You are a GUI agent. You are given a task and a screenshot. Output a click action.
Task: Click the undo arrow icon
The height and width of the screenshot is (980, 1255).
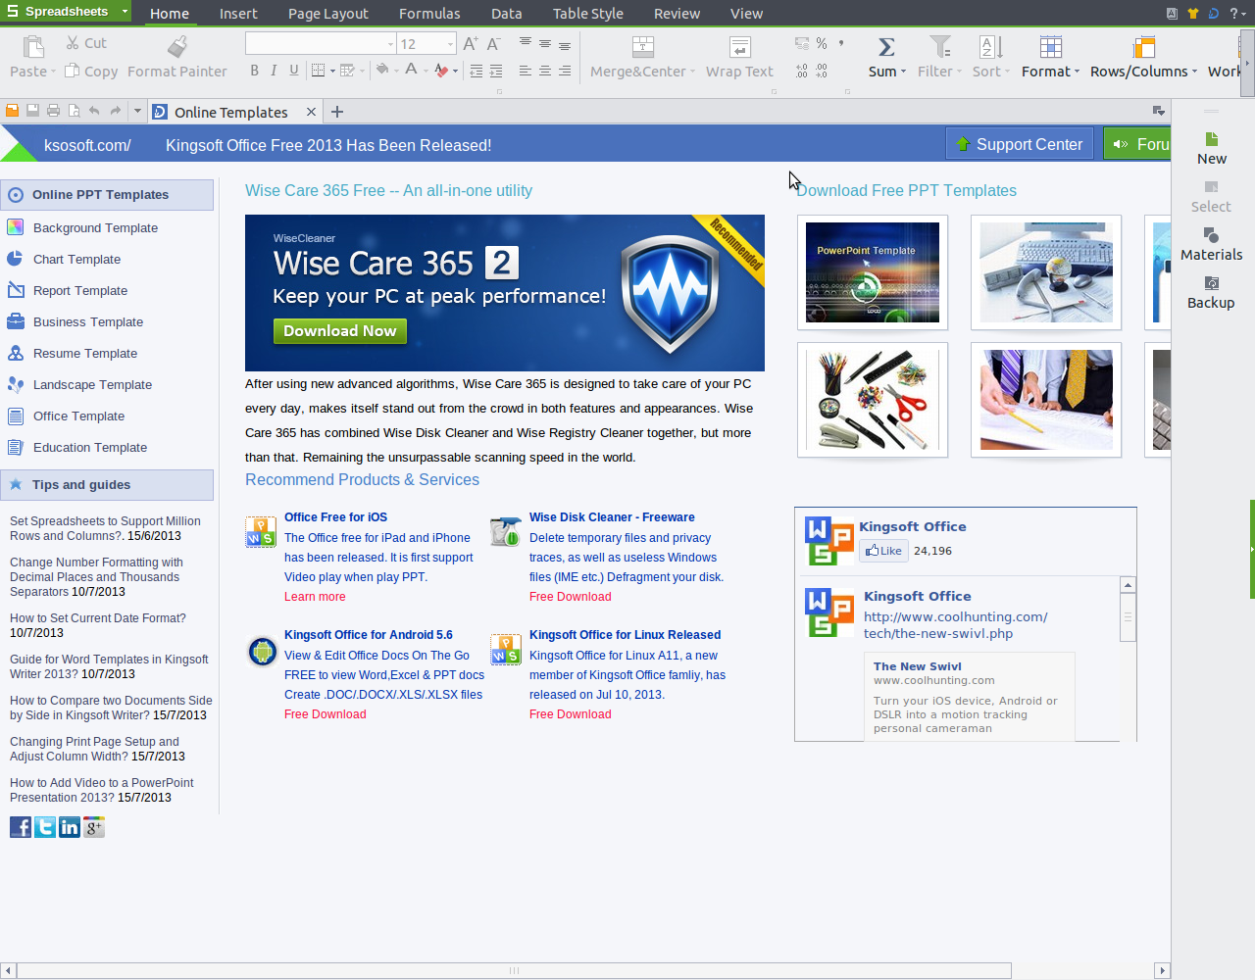(94, 111)
